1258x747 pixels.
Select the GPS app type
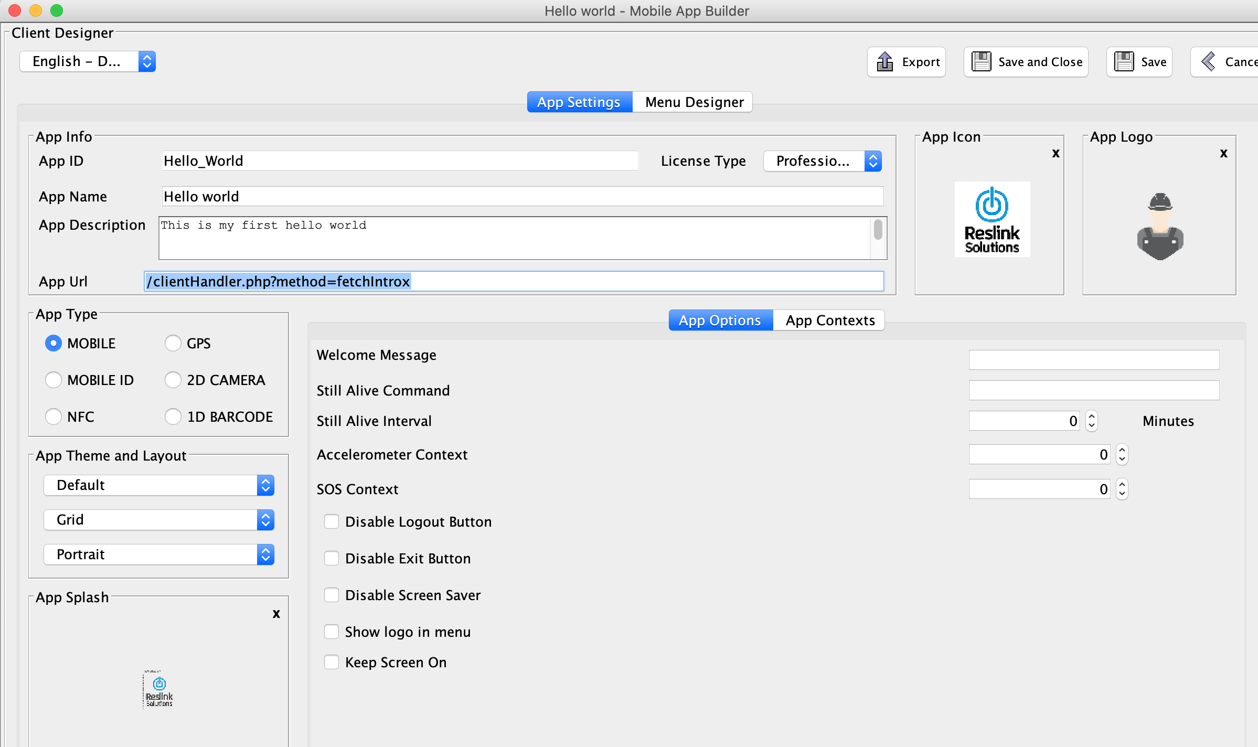pos(173,343)
